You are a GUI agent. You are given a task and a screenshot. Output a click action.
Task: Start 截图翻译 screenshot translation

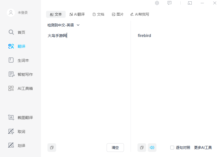(x=21, y=117)
